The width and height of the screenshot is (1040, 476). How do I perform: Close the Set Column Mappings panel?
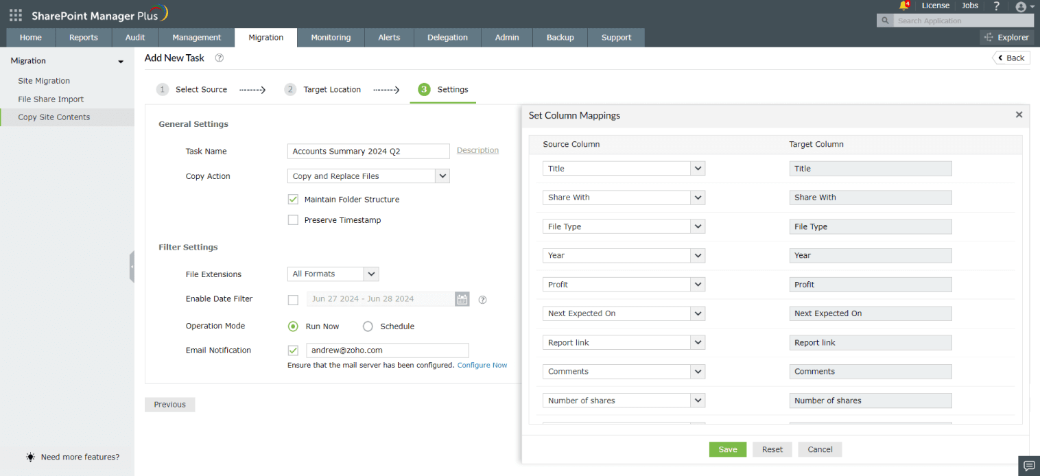[x=1019, y=115]
